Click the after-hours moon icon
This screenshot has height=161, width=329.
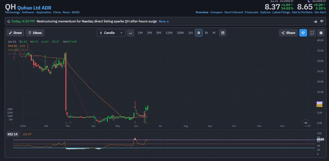(309, 1)
